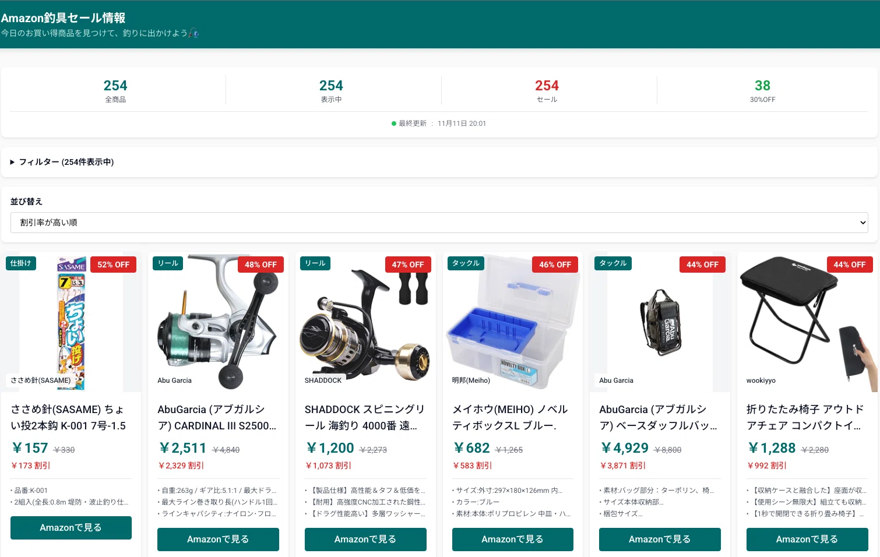Click the リール tag on SHADDOCK card
Screen dimensions: 880x557
[315, 263]
